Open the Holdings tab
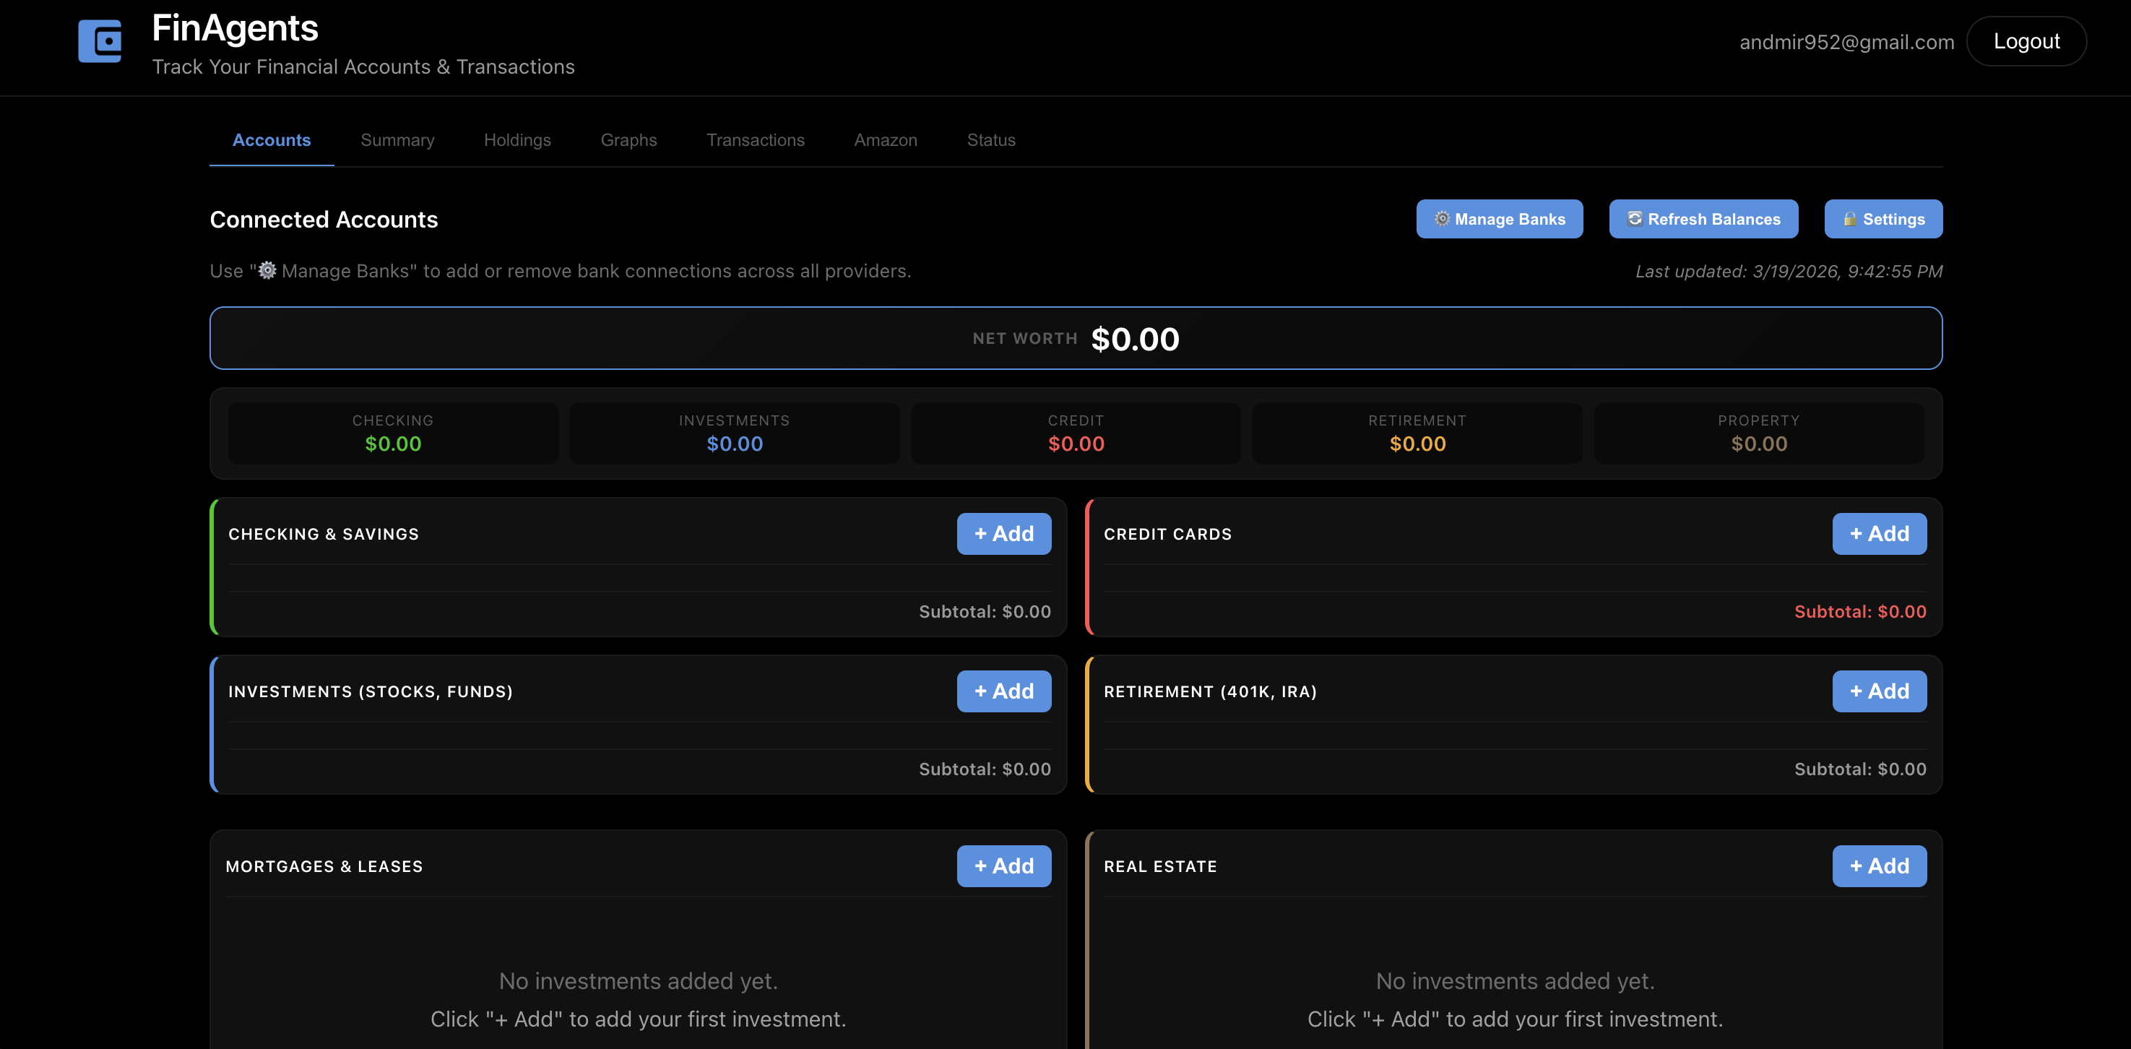The image size is (2131, 1049). [x=517, y=140]
